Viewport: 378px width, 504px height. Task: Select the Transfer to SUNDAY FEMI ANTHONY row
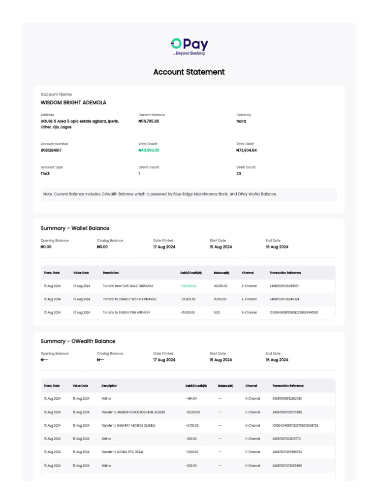coord(188,313)
